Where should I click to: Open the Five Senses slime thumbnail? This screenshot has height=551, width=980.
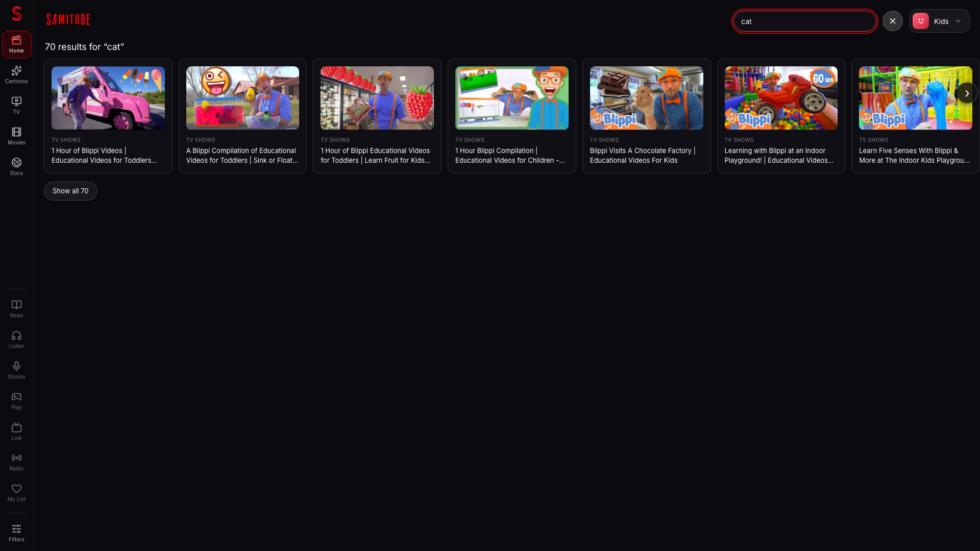(x=916, y=98)
